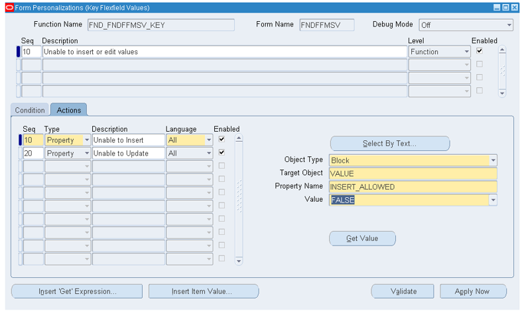The width and height of the screenshot is (522, 311).
Task: Click the Form Name field FNDFFMSV
Action: click(x=327, y=25)
